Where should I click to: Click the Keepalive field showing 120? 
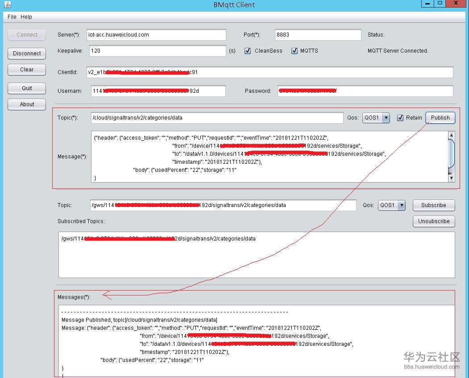158,51
